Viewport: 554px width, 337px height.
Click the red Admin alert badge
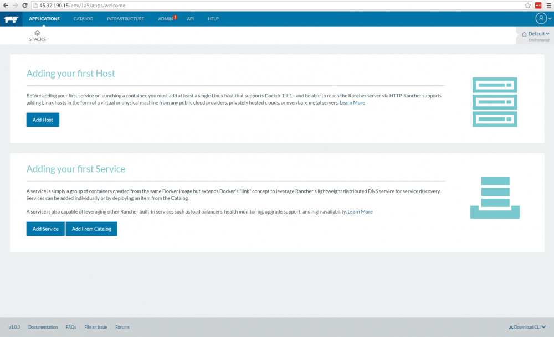coord(175,17)
